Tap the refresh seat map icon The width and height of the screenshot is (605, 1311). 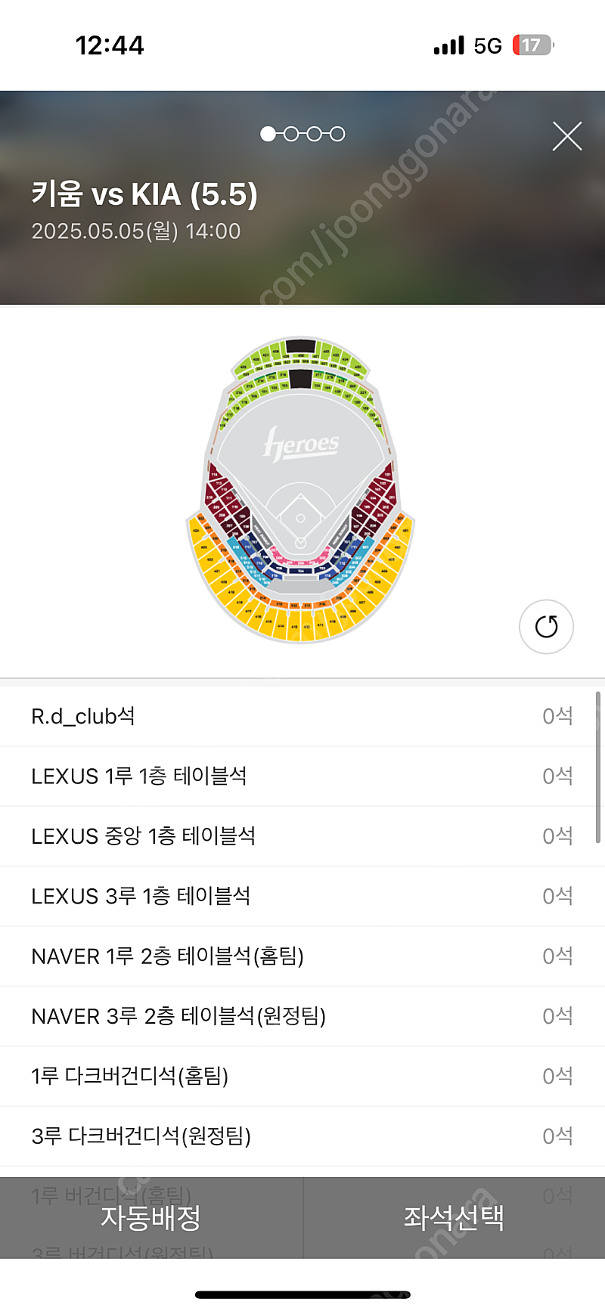tap(546, 627)
